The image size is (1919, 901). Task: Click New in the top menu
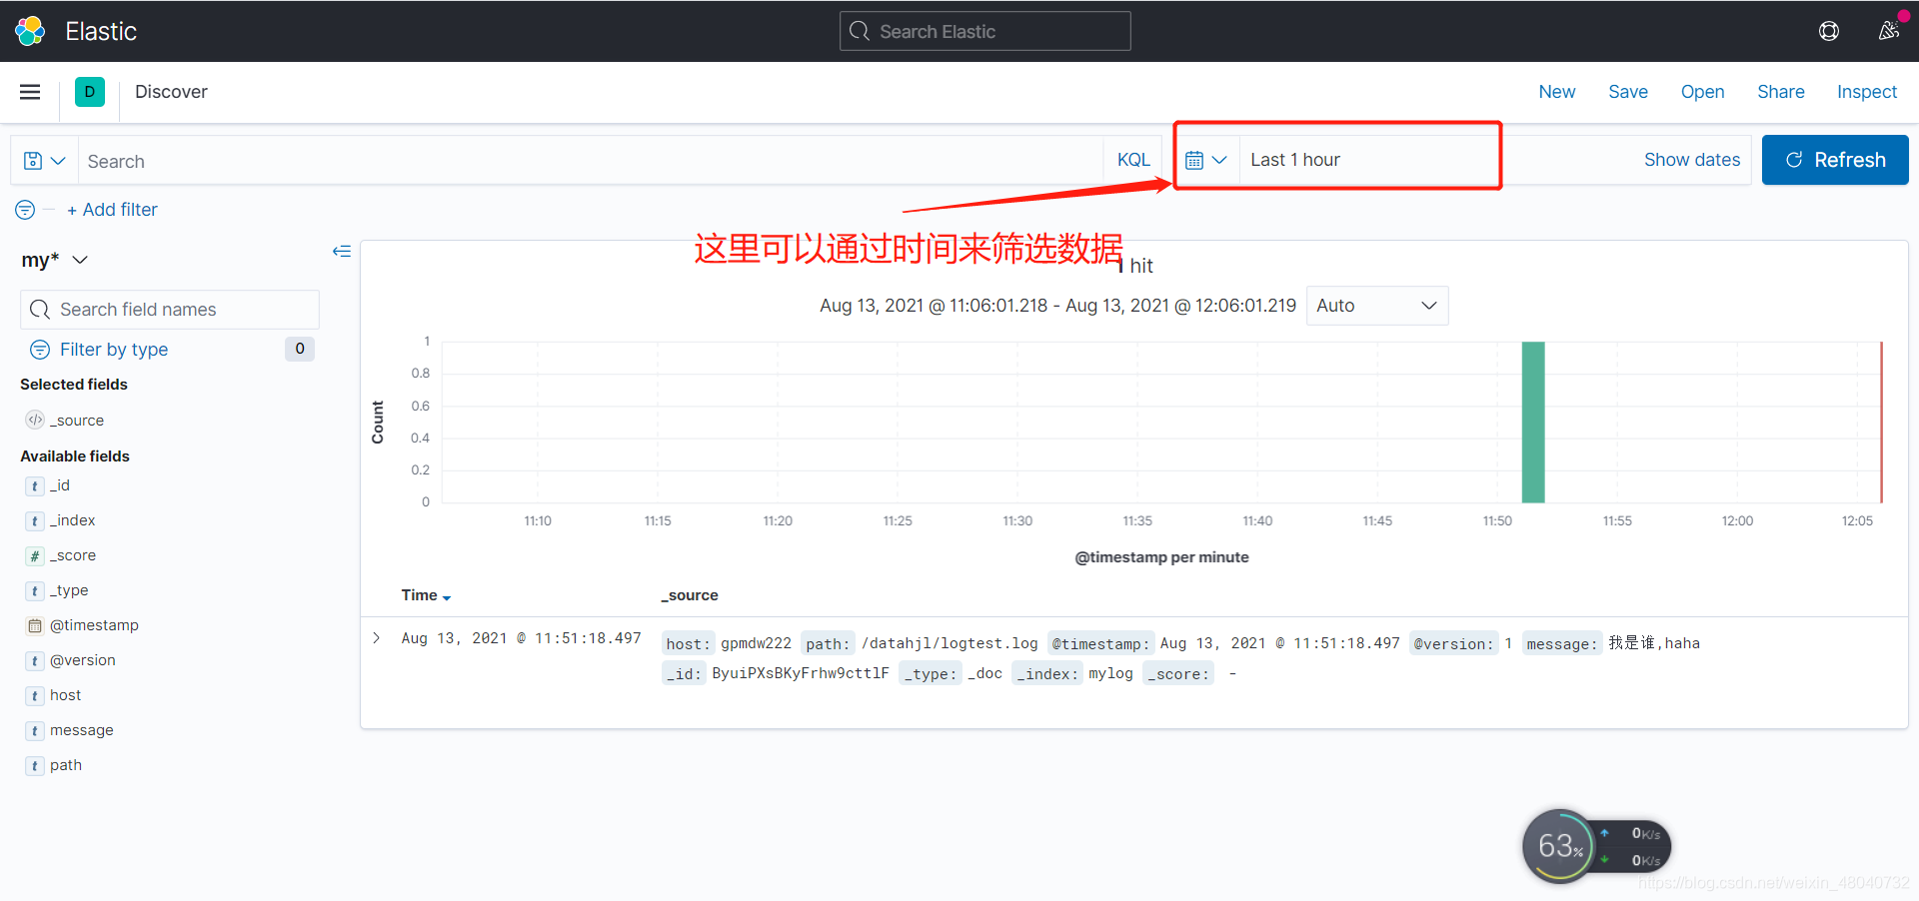click(x=1557, y=92)
